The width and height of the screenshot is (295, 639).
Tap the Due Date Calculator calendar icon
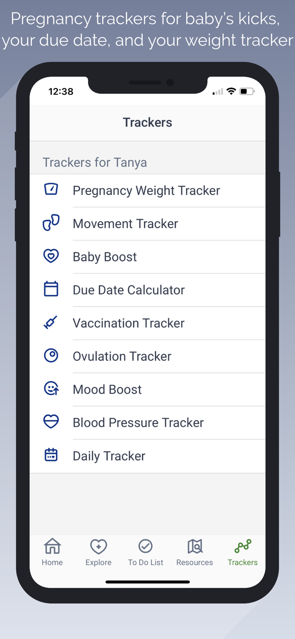click(51, 289)
